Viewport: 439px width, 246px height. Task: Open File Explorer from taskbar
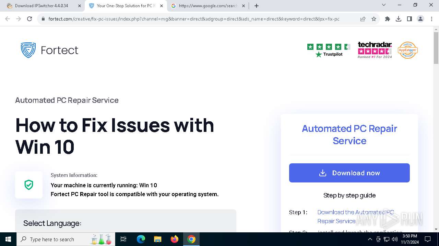pos(157,239)
